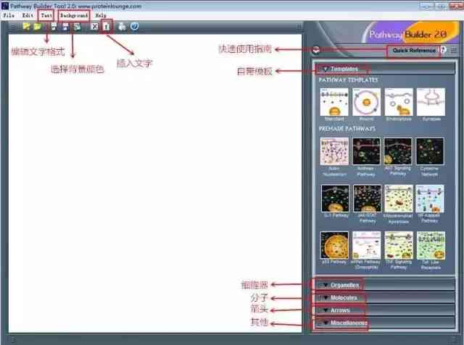Maximize the Pathway Builder window
Image resolution: width=464 pixels, height=345 pixels.
(442, 6)
